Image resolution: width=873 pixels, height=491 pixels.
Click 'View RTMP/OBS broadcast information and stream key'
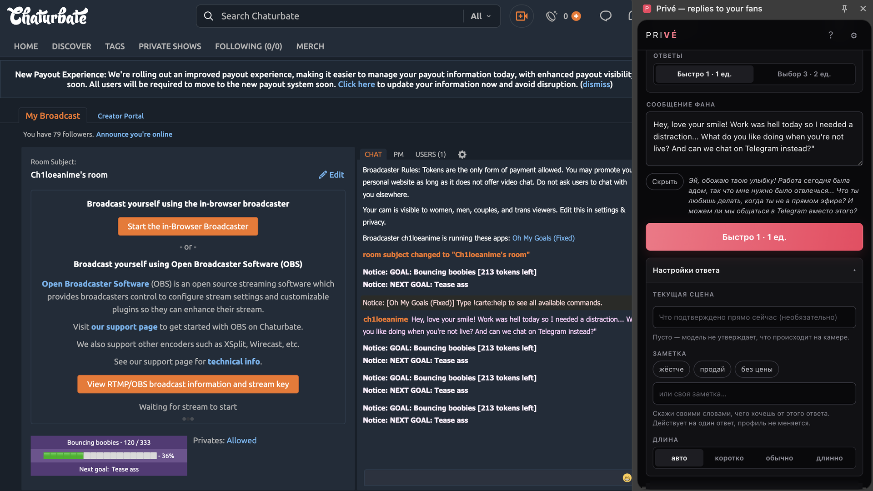point(188,384)
